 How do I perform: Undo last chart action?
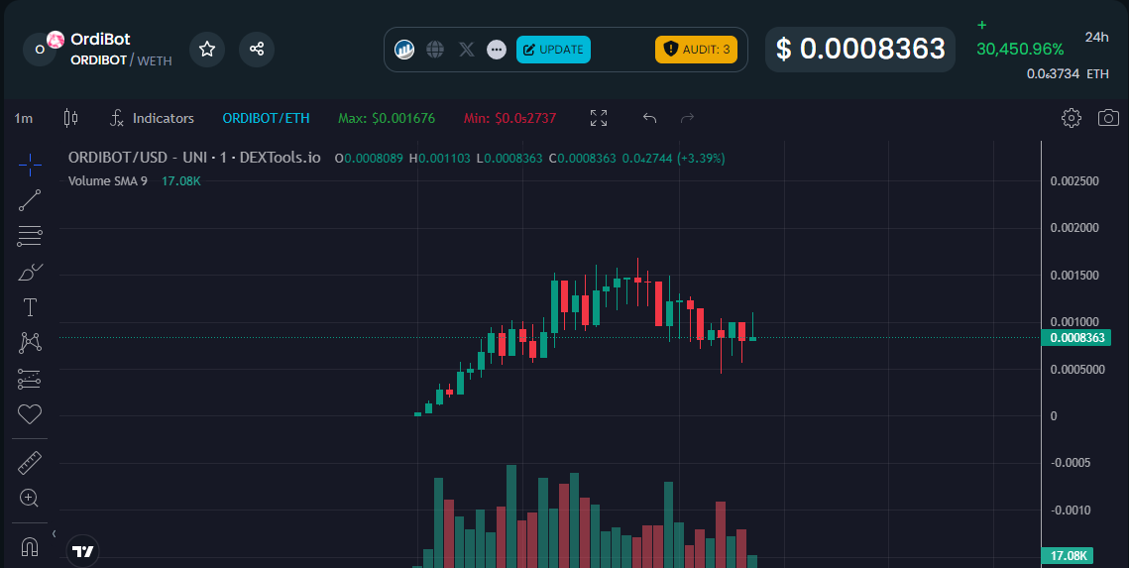coord(649,118)
